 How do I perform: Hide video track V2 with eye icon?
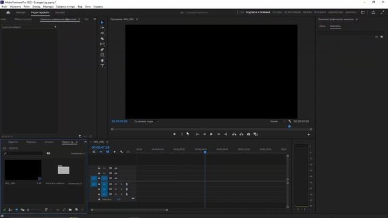[x=116, y=173]
